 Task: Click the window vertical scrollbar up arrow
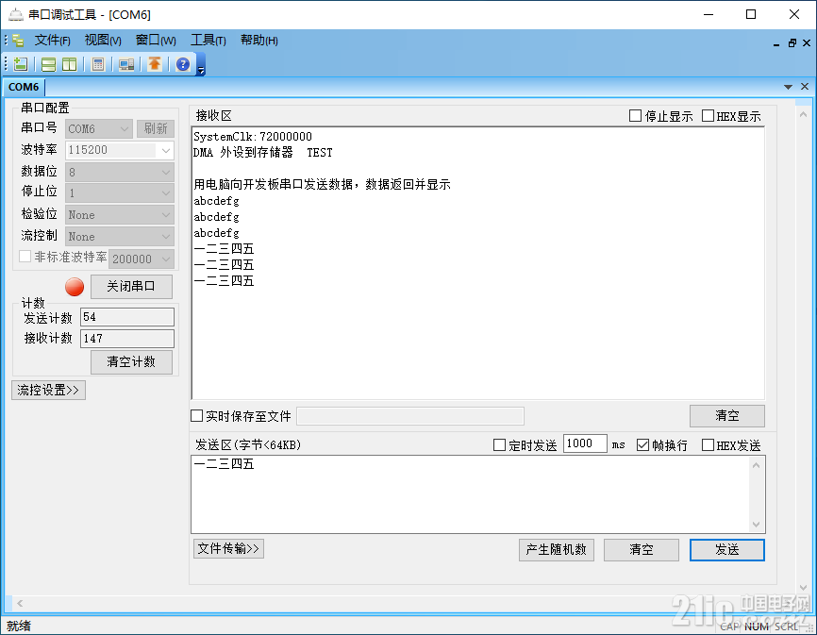click(803, 114)
